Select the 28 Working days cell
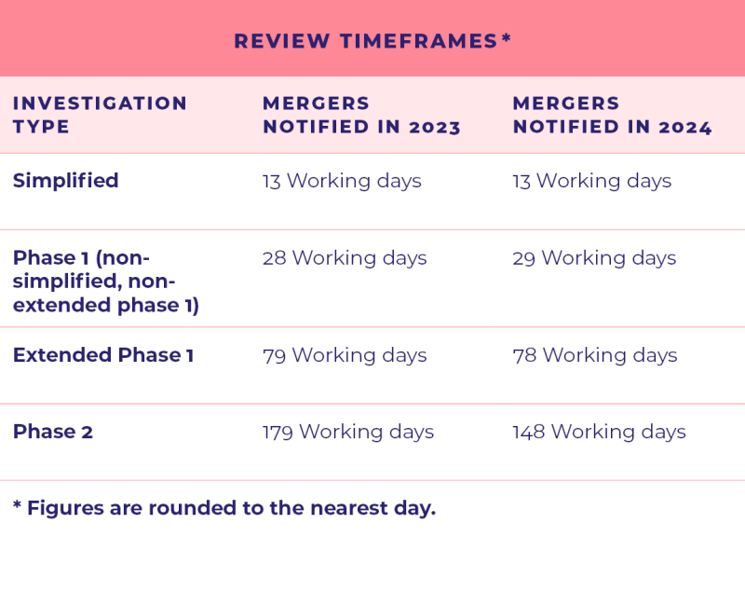Image resolution: width=745 pixels, height=592 pixels. click(345, 257)
